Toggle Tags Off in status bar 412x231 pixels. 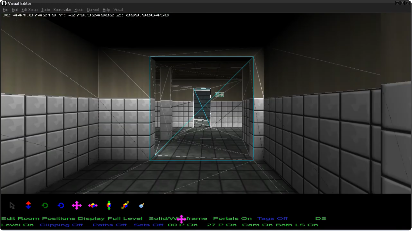[x=272, y=219]
